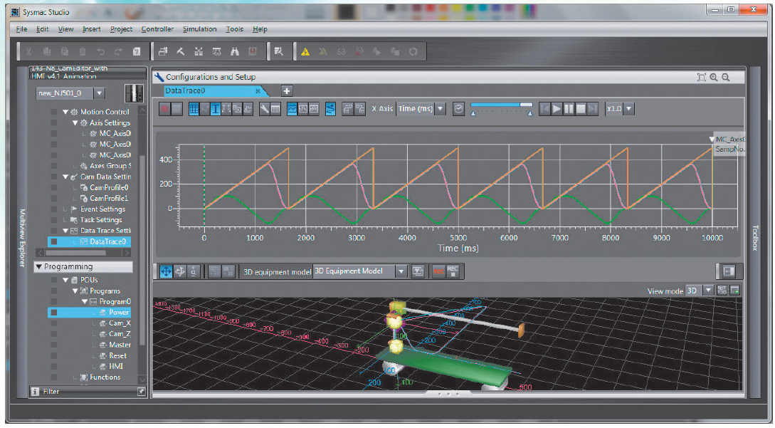
Task: Click the Toolbox side panel label
Action: coord(755,238)
